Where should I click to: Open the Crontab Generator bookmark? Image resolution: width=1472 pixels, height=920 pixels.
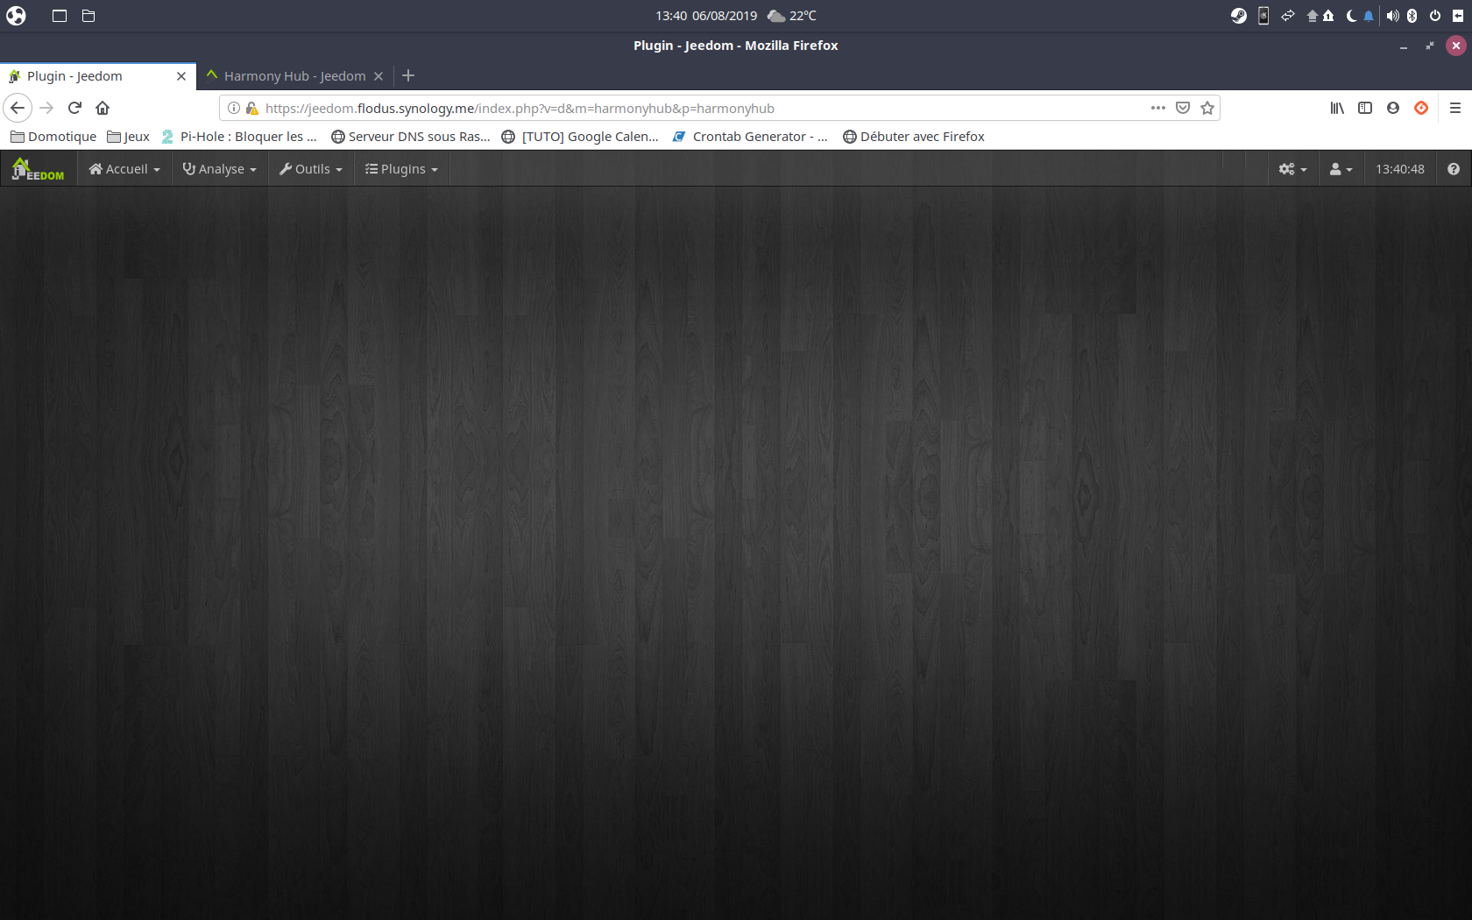750,137
